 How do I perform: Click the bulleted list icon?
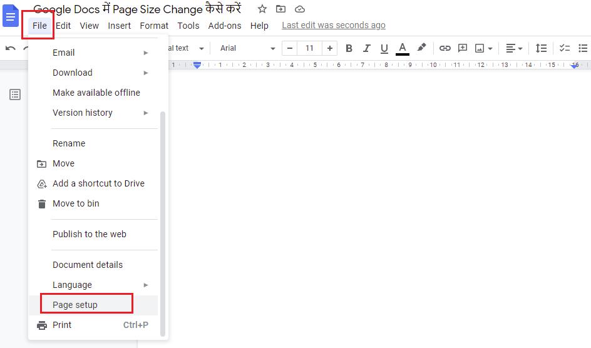coord(583,48)
